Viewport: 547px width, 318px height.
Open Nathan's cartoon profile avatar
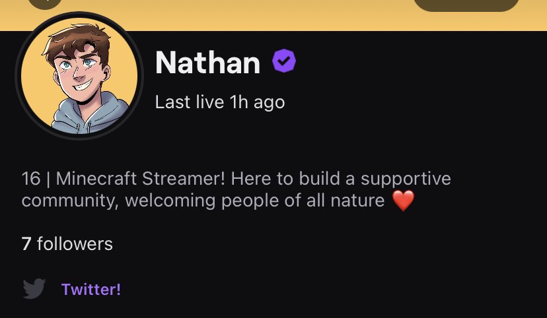[79, 76]
